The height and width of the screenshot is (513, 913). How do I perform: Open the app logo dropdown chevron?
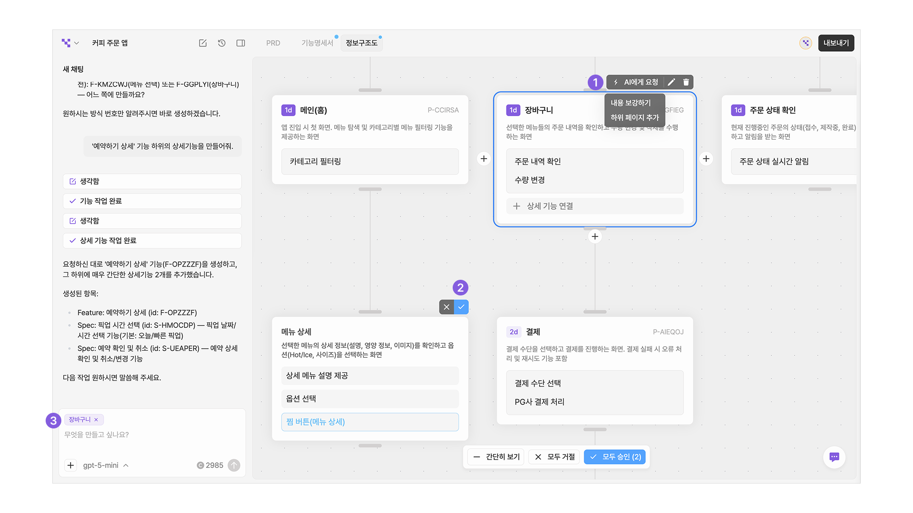point(77,43)
